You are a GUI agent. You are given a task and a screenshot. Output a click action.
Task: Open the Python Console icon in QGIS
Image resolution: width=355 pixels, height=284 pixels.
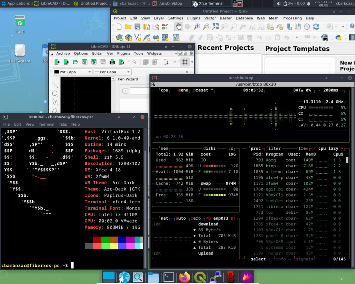[338, 37]
